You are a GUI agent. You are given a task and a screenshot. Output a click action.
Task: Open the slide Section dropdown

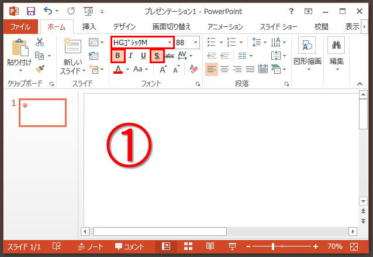click(96, 69)
